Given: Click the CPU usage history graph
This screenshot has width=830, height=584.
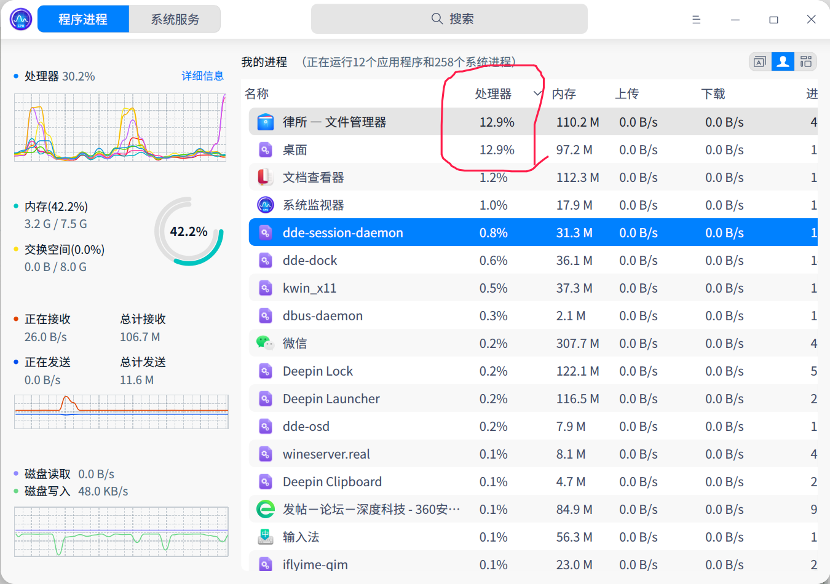Looking at the screenshot, I should coord(120,127).
